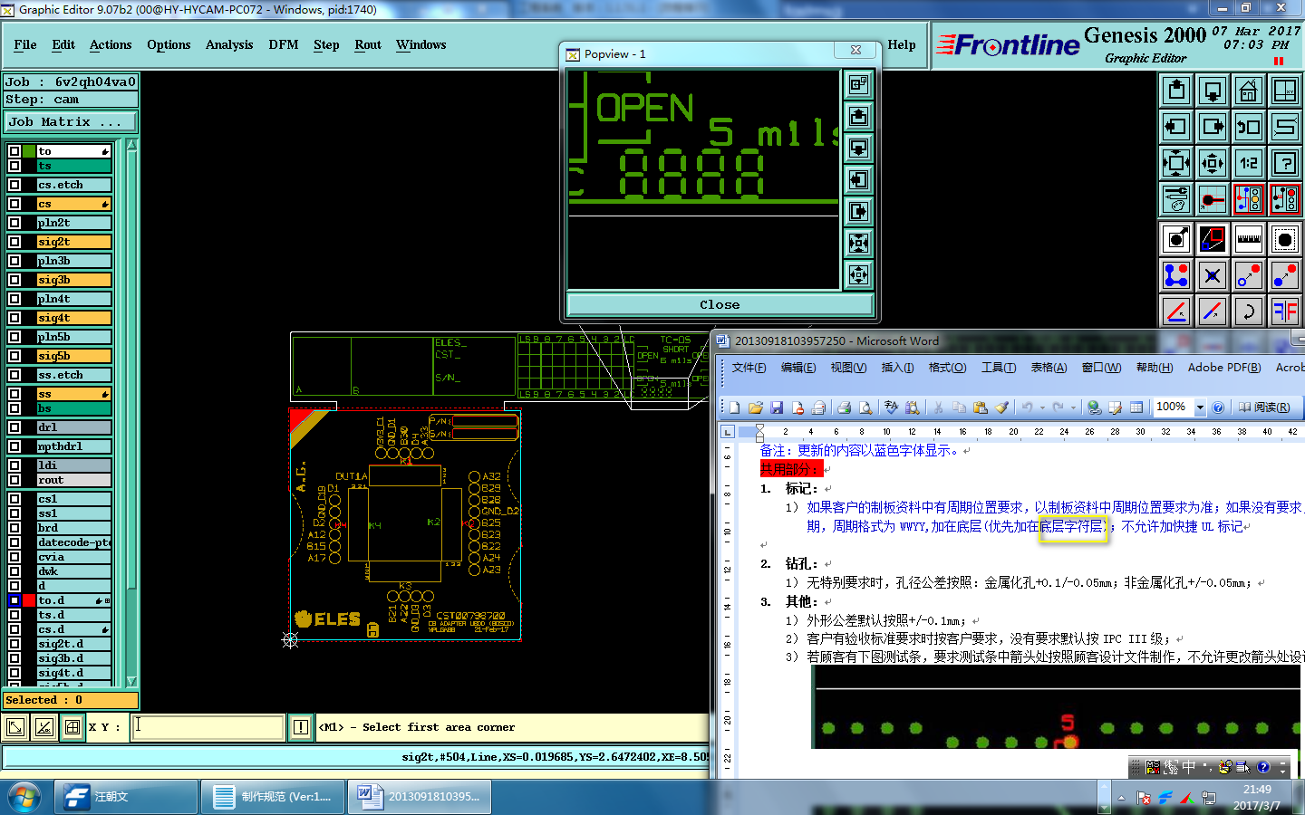Open the File menu in Graphic Editor
This screenshot has width=1305, height=815.
[25, 45]
